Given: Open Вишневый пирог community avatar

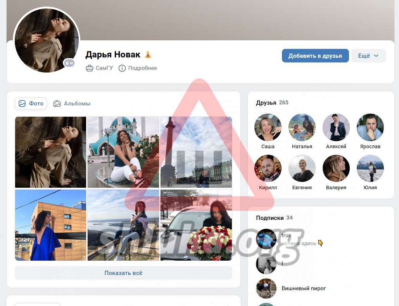Looking at the screenshot, I should pos(266,289).
